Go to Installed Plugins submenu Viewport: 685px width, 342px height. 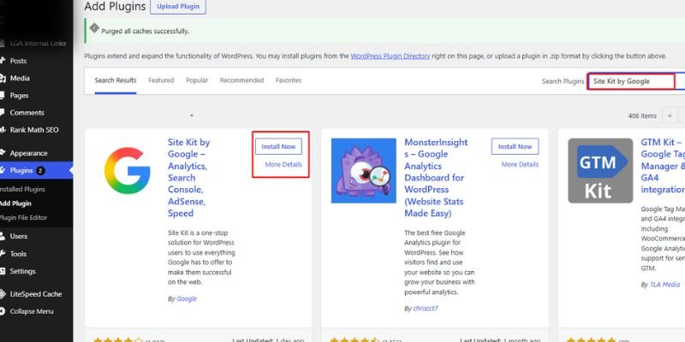click(x=22, y=189)
